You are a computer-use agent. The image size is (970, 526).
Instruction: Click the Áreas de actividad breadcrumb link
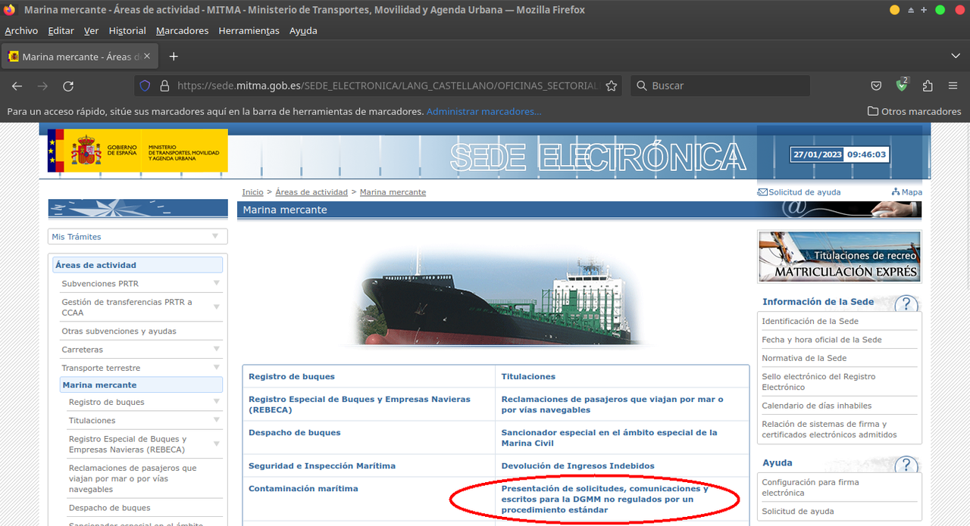click(311, 192)
